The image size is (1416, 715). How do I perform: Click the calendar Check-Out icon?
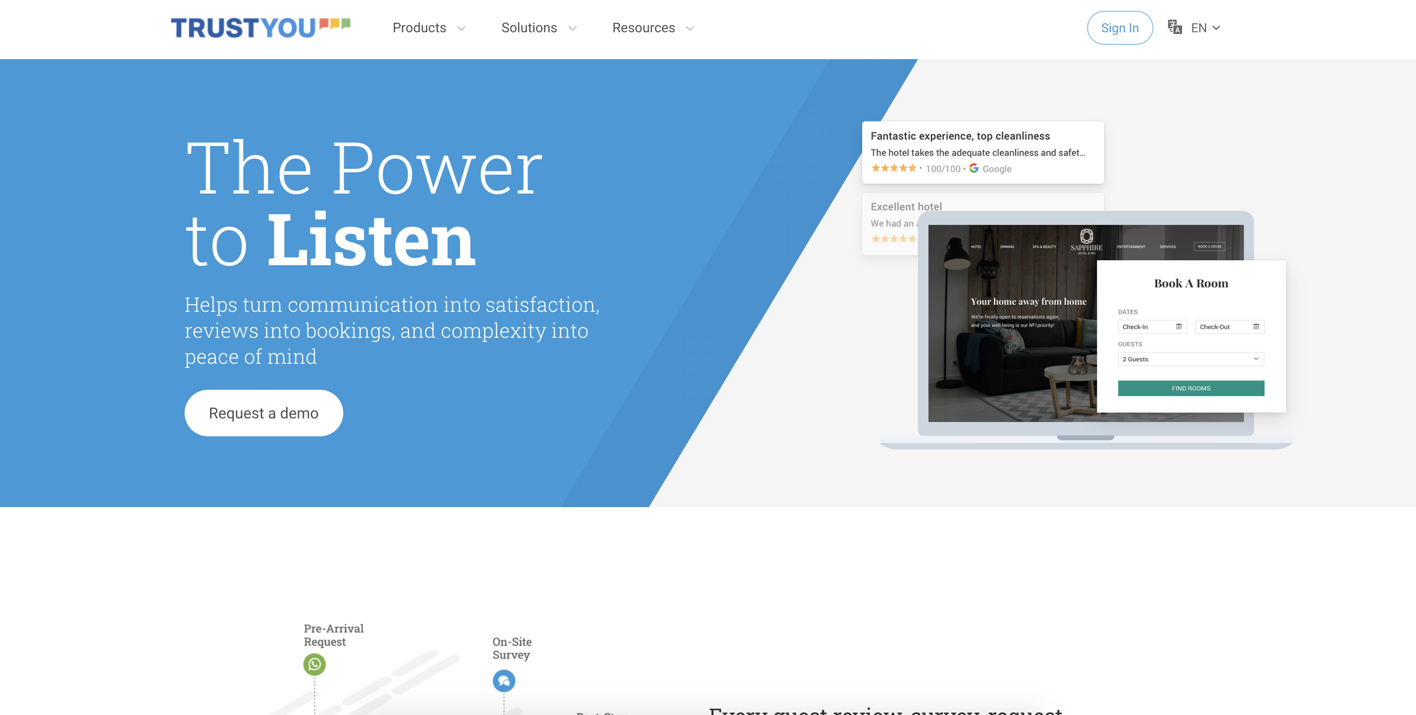(x=1256, y=327)
